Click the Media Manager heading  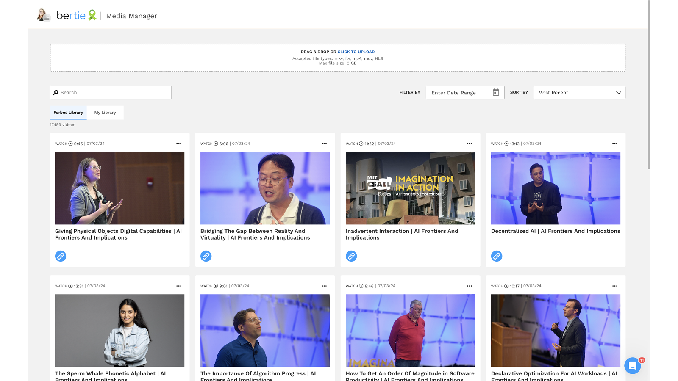click(x=131, y=16)
